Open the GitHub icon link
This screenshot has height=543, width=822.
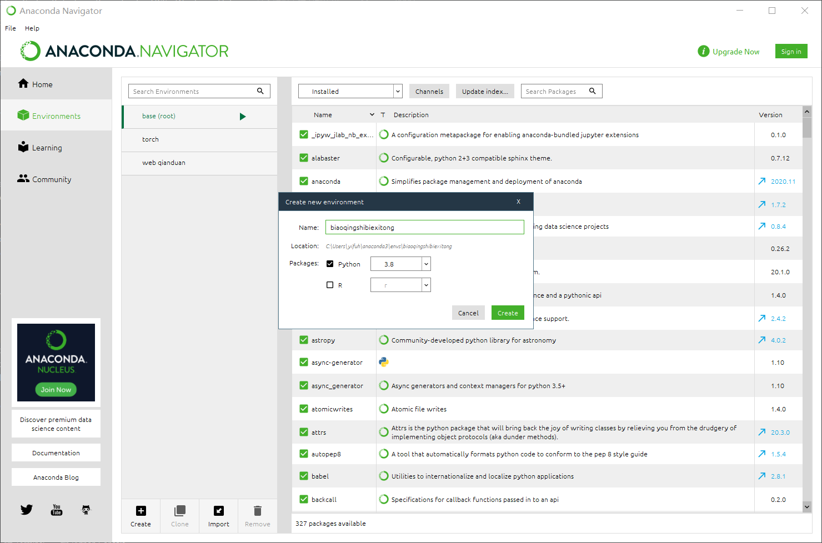click(86, 510)
